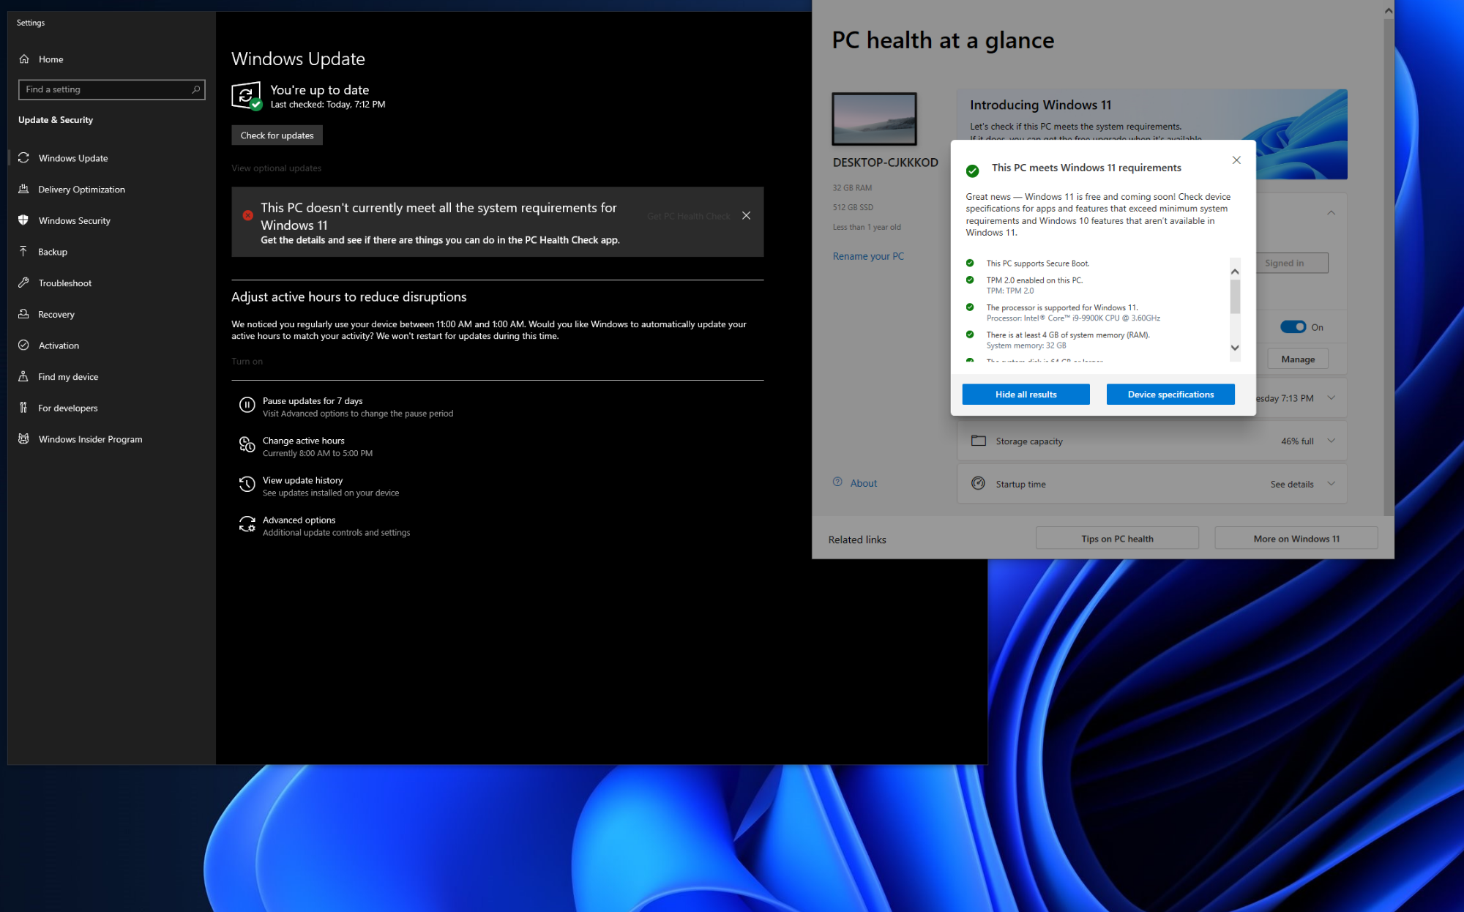1464x912 pixels.
Task: Click the search magnifier in Find a setting
Action: point(195,89)
